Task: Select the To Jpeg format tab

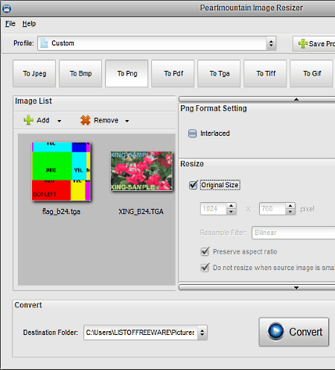Action: pos(34,73)
